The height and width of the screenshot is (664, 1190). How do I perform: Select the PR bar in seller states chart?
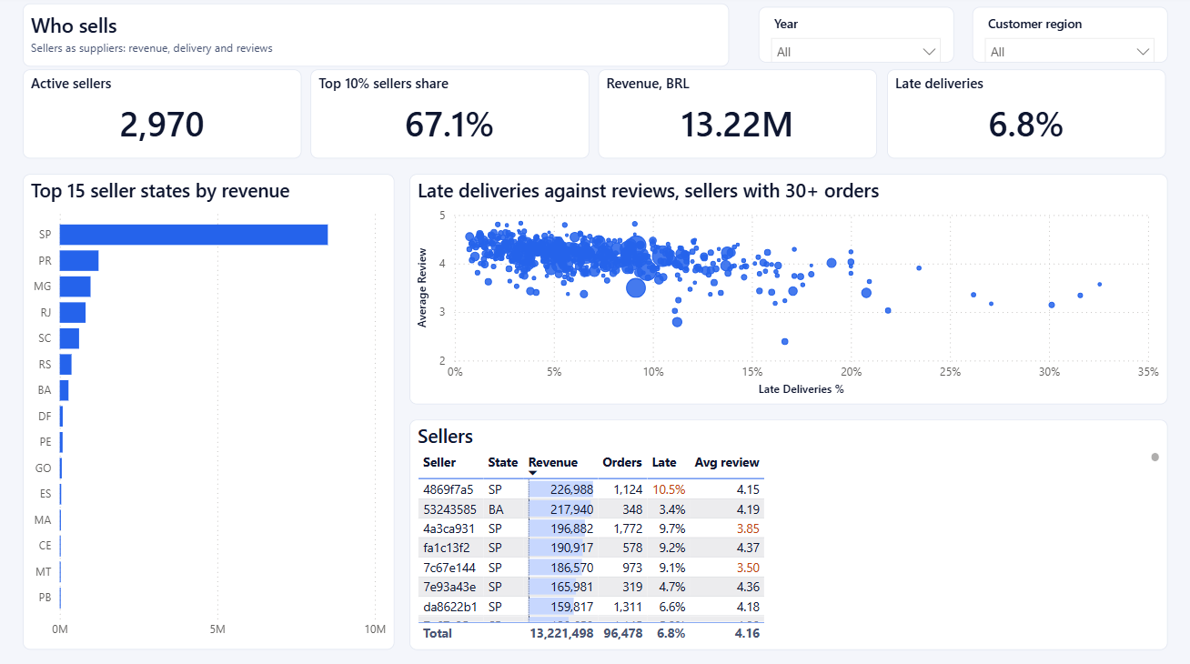[x=79, y=260]
